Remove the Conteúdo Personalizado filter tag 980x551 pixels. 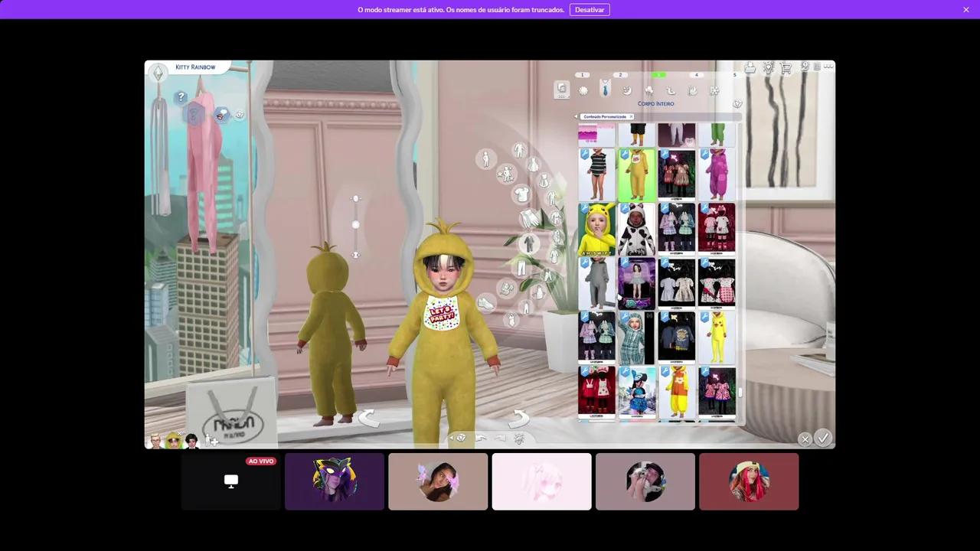[631, 116]
